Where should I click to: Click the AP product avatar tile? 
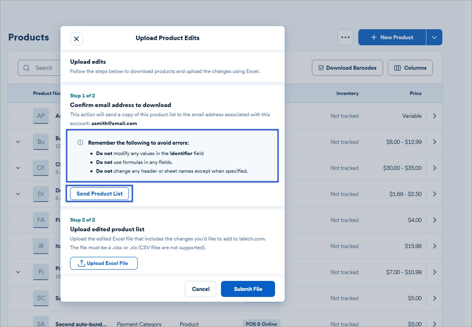tap(41, 116)
